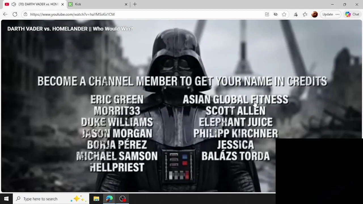
Task: Add this page to favorites with the star
Action: [x=284, y=14]
